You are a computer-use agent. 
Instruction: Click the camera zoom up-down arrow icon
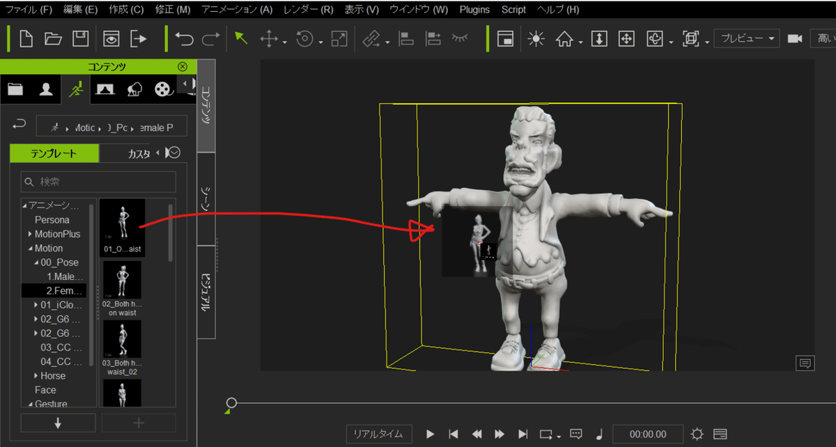[x=599, y=39]
